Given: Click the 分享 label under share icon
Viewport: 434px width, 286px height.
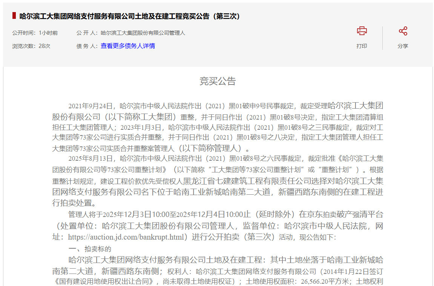Looking at the screenshot, I should coord(403,46).
